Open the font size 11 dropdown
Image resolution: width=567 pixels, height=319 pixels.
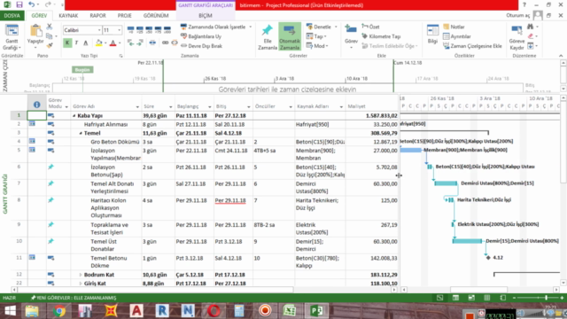click(120, 30)
